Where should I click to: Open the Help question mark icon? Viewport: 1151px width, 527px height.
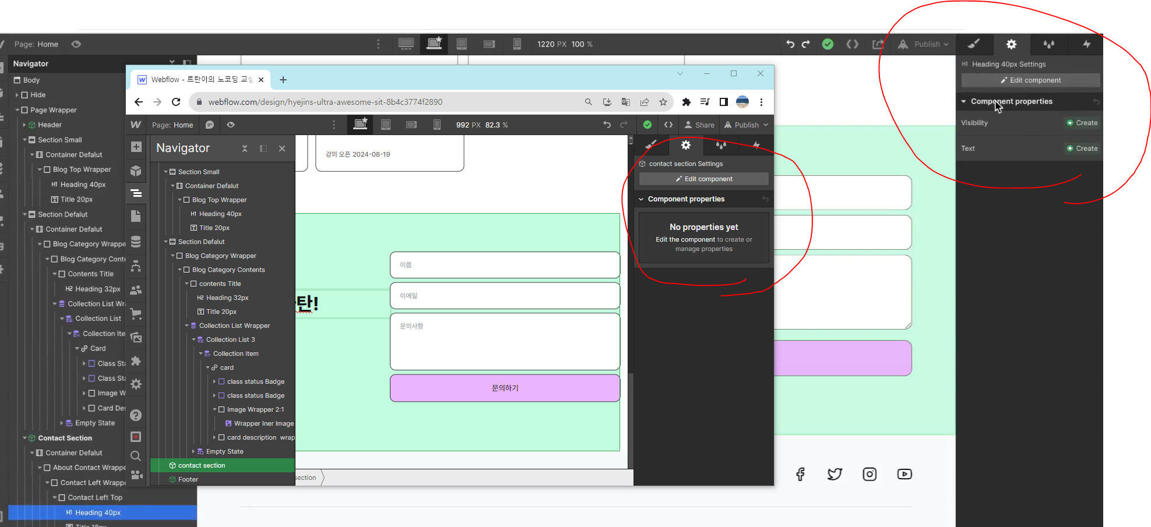136,415
